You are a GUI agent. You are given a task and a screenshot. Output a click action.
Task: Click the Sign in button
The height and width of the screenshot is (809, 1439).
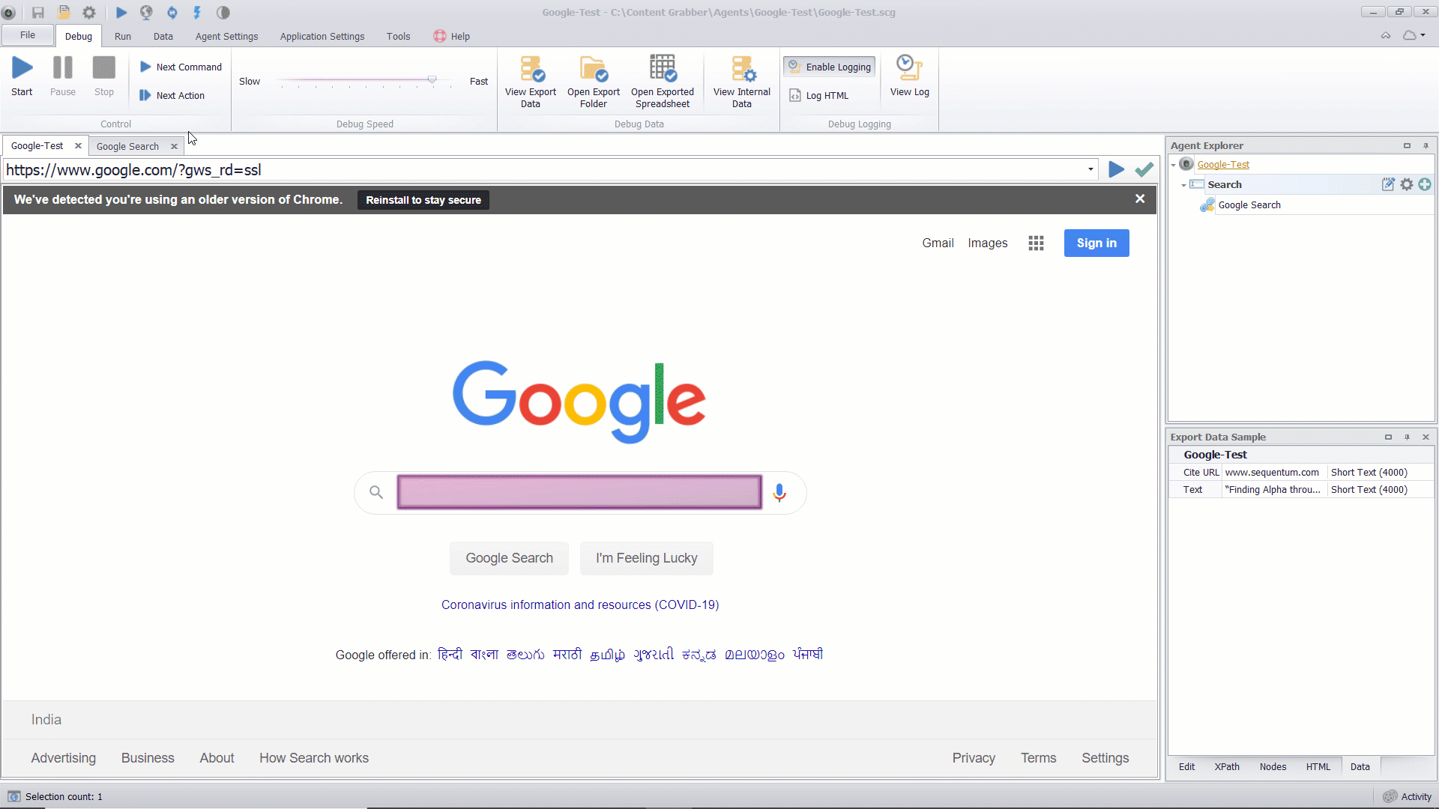(x=1096, y=243)
